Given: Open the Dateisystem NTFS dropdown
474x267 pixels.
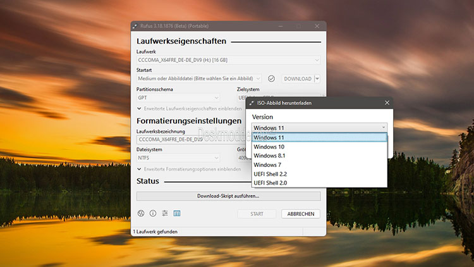Looking at the screenshot, I should point(178,158).
